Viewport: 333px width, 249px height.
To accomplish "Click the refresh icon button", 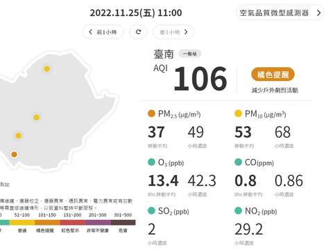I will coord(138,32).
